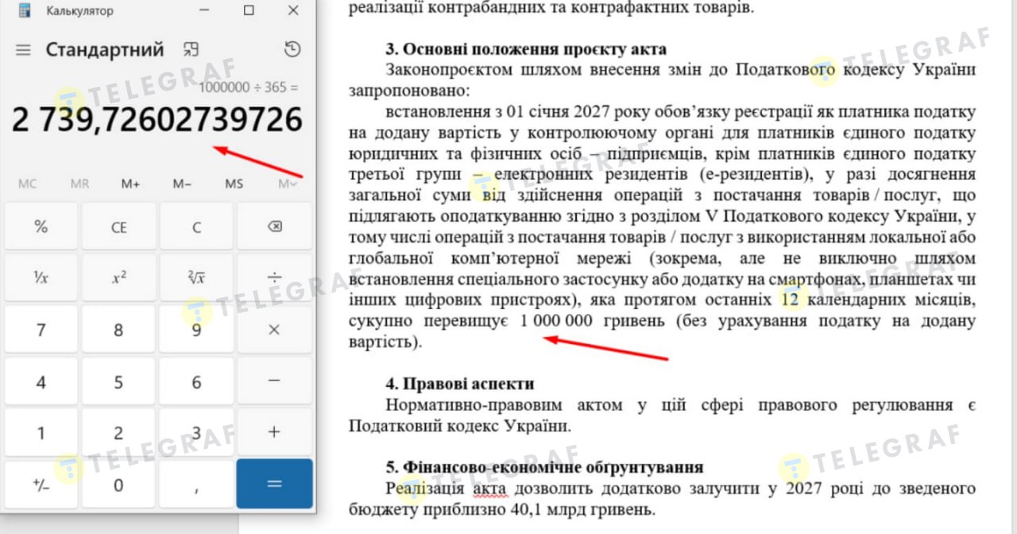This screenshot has height=534, width=1017.
Task: Toggle Keep on top calculator mode
Action: pyautogui.click(x=191, y=49)
